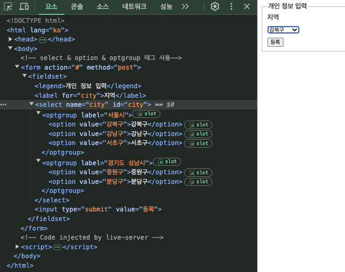Select the html lang="ko" line

37,30
